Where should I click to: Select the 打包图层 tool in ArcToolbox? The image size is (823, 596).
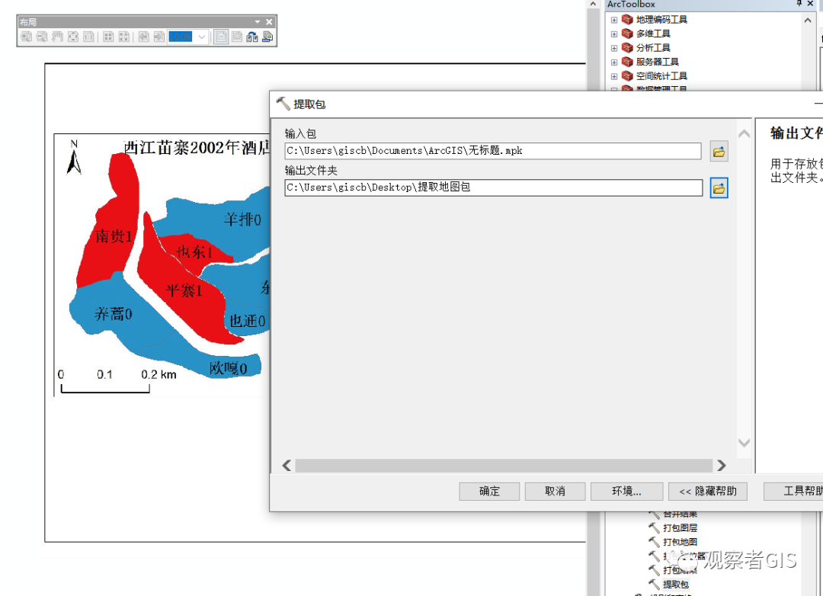pyautogui.click(x=680, y=527)
